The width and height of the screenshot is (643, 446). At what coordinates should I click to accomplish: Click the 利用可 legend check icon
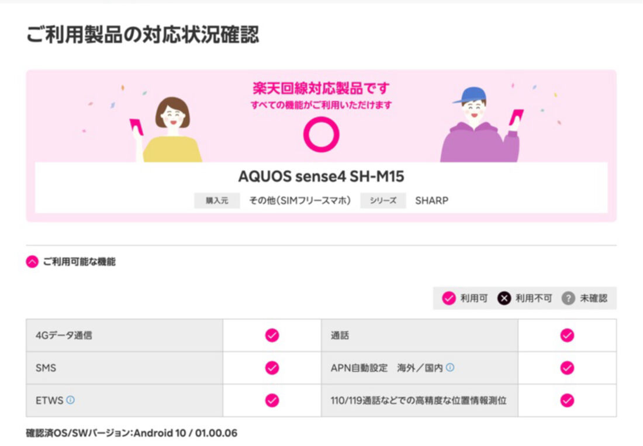[x=448, y=298]
